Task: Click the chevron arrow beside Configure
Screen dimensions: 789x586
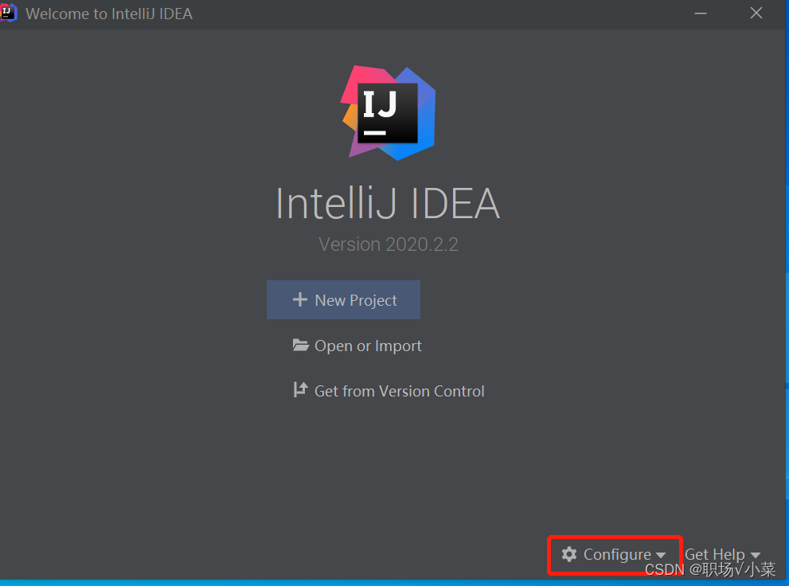Action: coord(662,555)
